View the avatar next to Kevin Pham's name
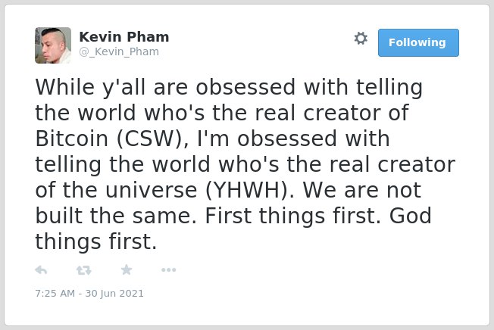Image resolution: width=494 pixels, height=330 pixels. (x=53, y=45)
